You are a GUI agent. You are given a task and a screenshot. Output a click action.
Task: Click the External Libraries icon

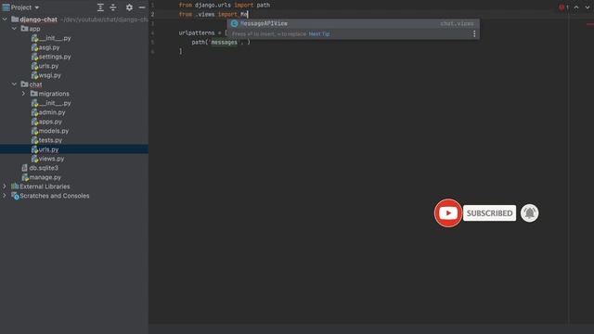pos(15,186)
